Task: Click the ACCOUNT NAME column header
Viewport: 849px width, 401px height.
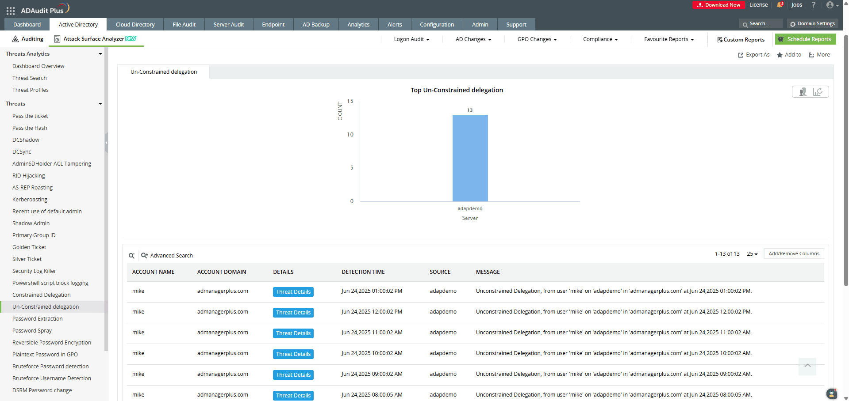Action: (x=153, y=272)
